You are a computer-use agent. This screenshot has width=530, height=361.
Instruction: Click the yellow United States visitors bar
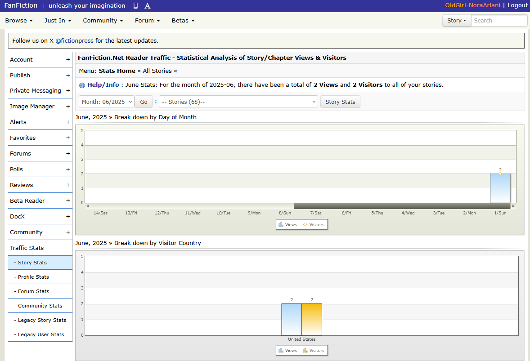(x=312, y=320)
